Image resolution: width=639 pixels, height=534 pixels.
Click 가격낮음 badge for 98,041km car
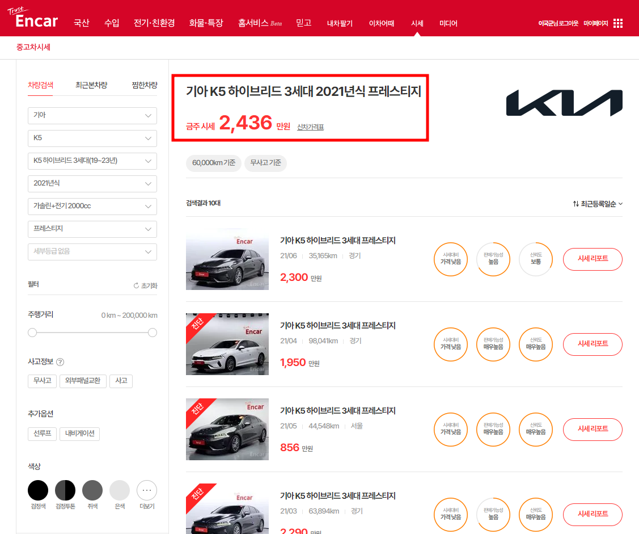pyautogui.click(x=451, y=344)
